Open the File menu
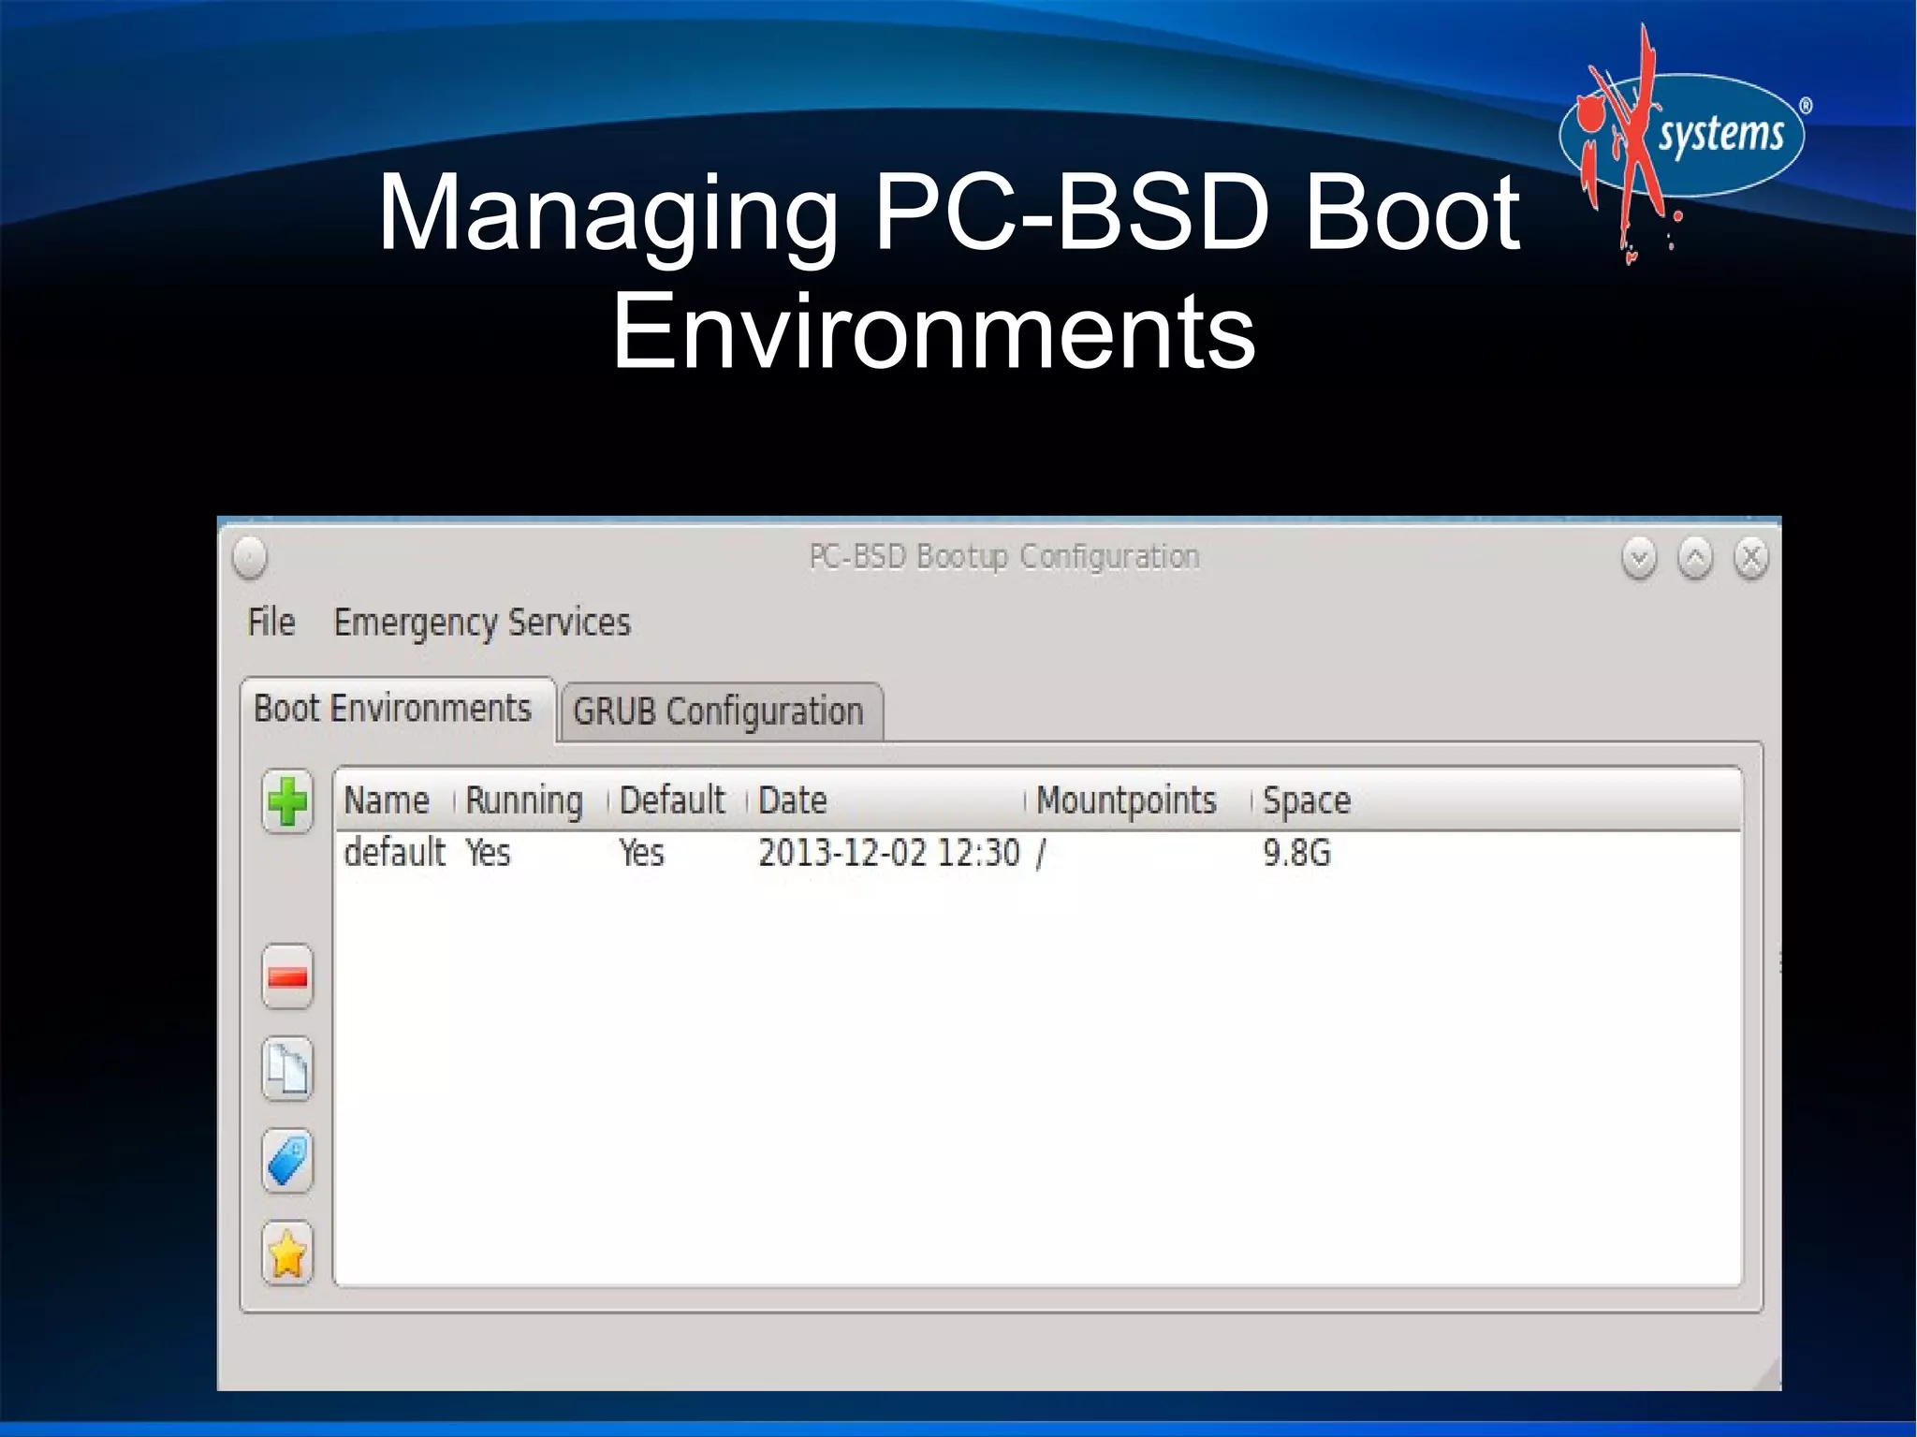Image resolution: width=1917 pixels, height=1437 pixels. tap(271, 622)
